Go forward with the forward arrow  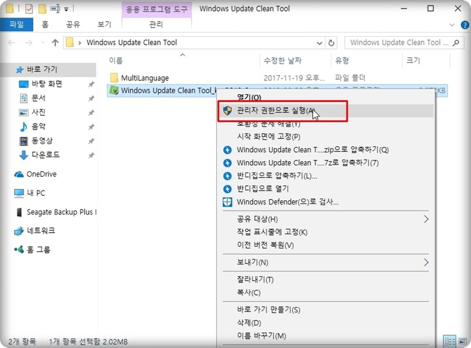29,43
